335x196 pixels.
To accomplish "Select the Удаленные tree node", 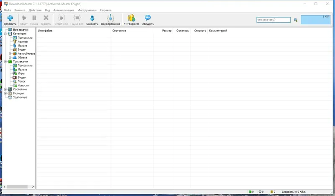I will (x=20, y=97).
